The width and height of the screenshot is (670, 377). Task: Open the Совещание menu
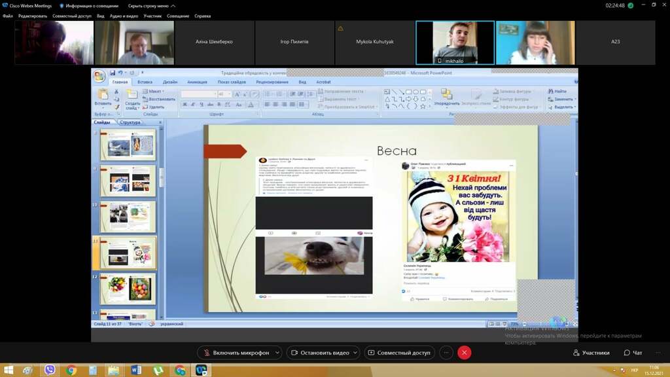coord(177,16)
